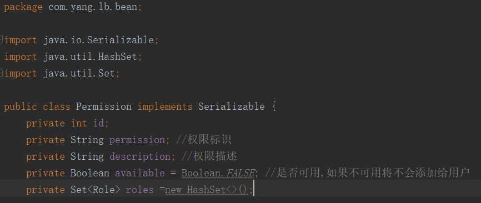Place cursor on package com.yang.lb.bean line
481x203 pixels.
[73, 7]
